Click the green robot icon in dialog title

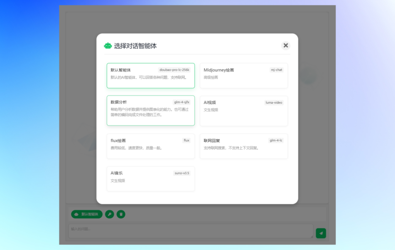coord(108,46)
